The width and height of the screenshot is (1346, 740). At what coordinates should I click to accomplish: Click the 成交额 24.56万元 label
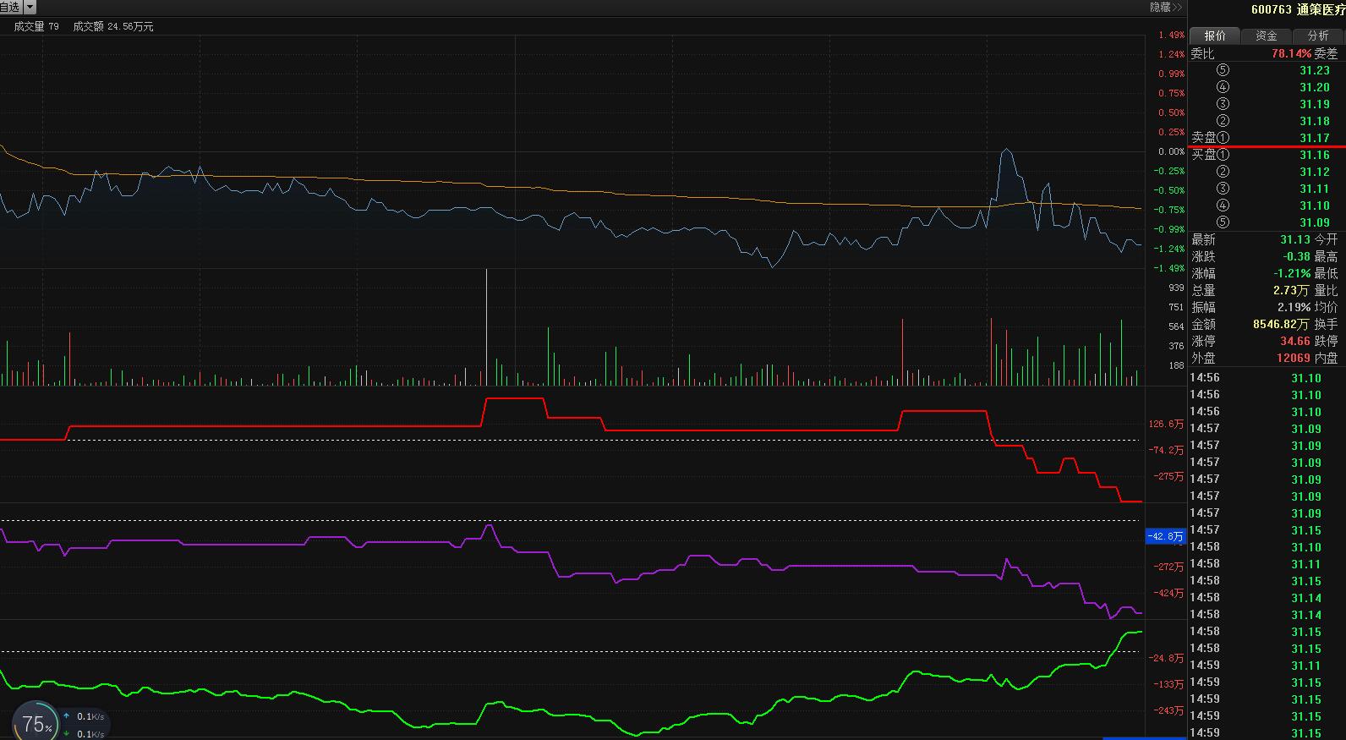tap(113, 26)
